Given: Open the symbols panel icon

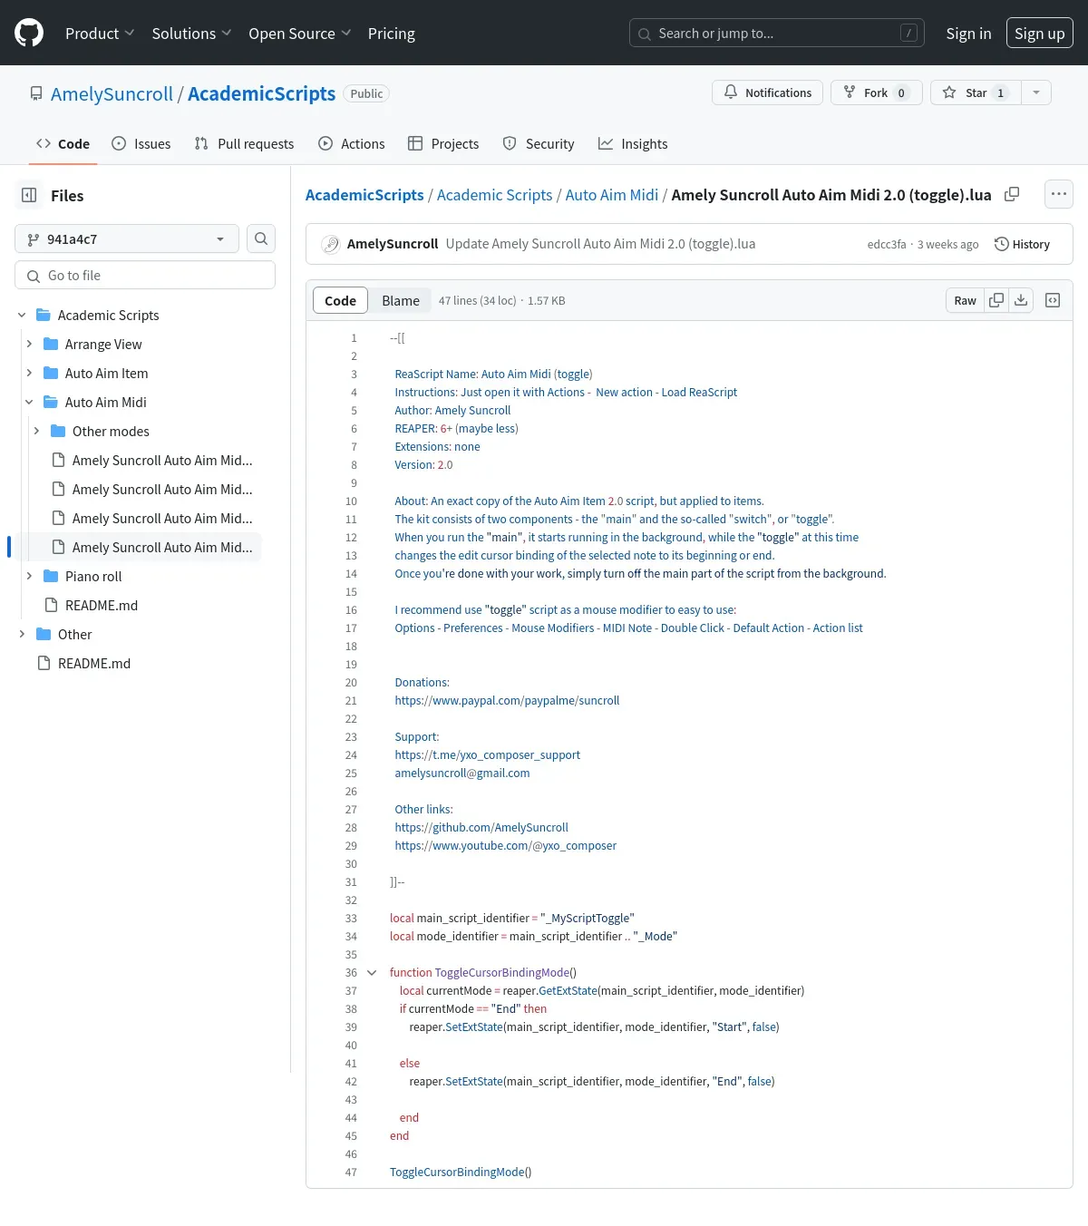Looking at the screenshot, I should (1053, 300).
